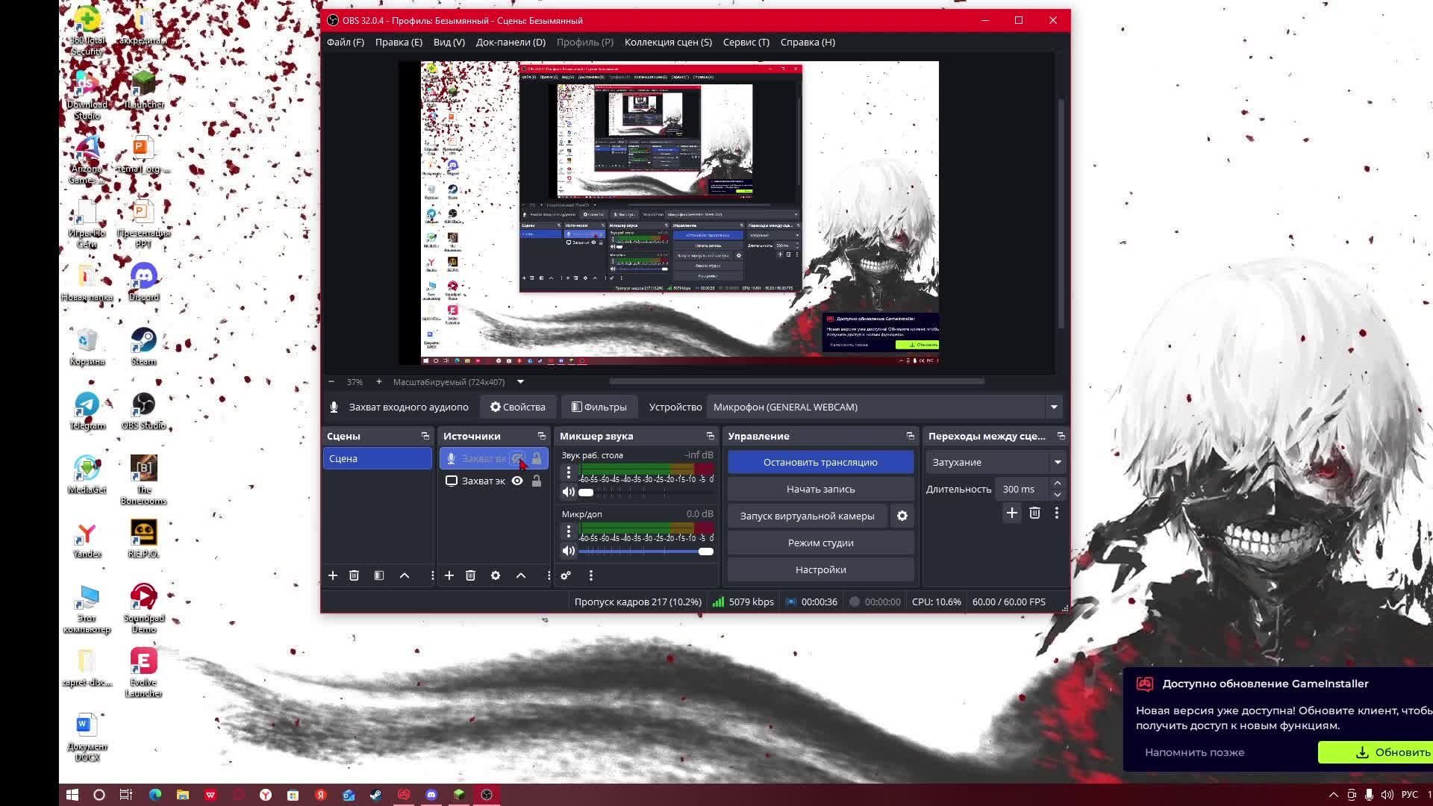Open the Док-панели menu

pyautogui.click(x=511, y=42)
